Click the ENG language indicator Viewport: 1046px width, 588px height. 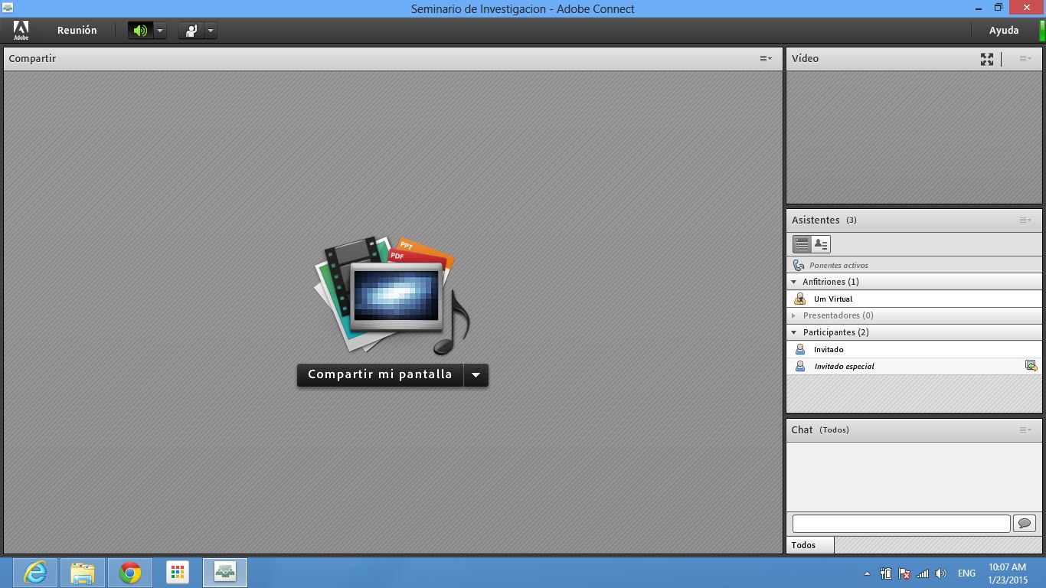coord(966,573)
